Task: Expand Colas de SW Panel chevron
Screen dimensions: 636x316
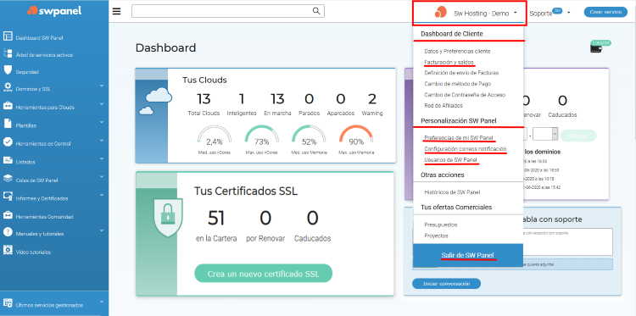Action: click(102, 176)
